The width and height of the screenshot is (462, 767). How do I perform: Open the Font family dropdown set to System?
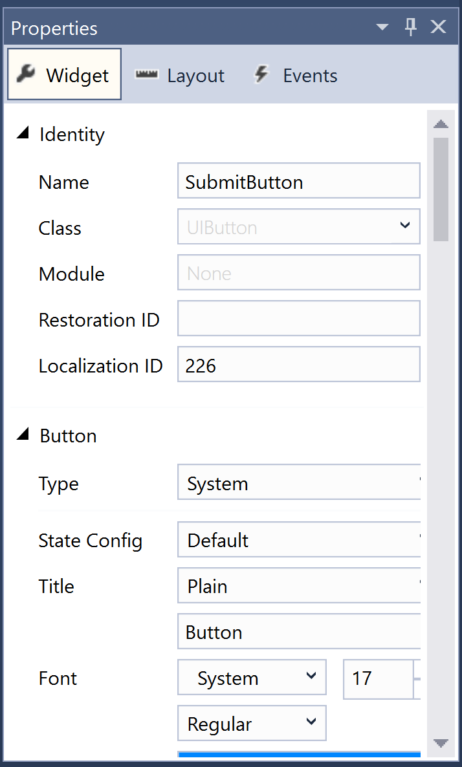click(252, 678)
